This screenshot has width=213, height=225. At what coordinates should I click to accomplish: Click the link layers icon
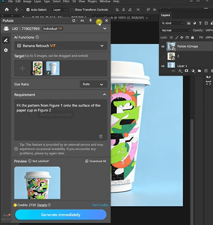click(x=173, y=71)
